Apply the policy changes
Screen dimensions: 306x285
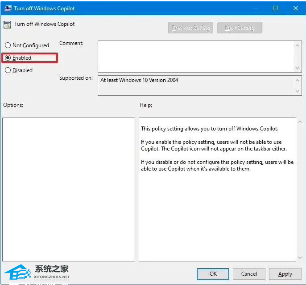(285, 274)
